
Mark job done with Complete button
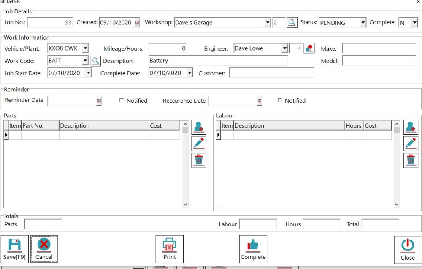click(253, 249)
